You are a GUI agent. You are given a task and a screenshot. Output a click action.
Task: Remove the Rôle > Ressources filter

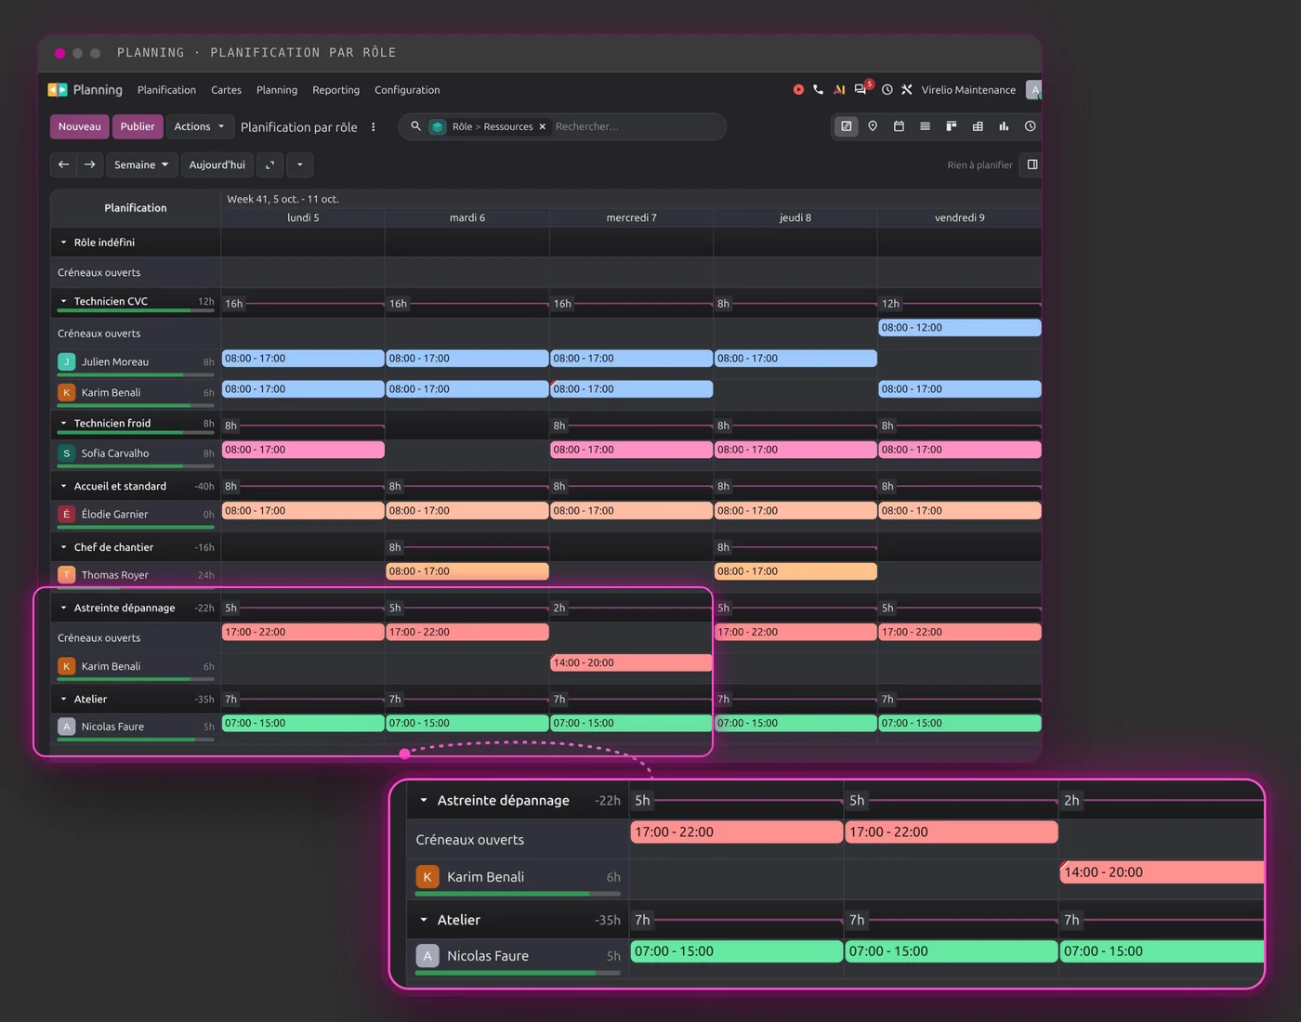tap(543, 127)
